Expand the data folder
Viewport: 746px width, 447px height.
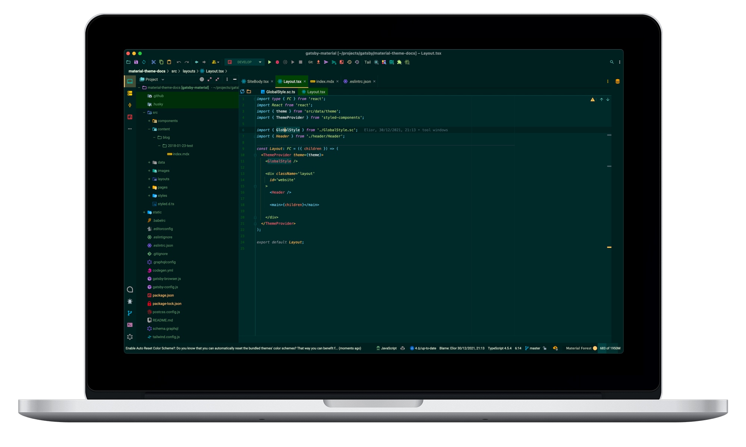149,162
